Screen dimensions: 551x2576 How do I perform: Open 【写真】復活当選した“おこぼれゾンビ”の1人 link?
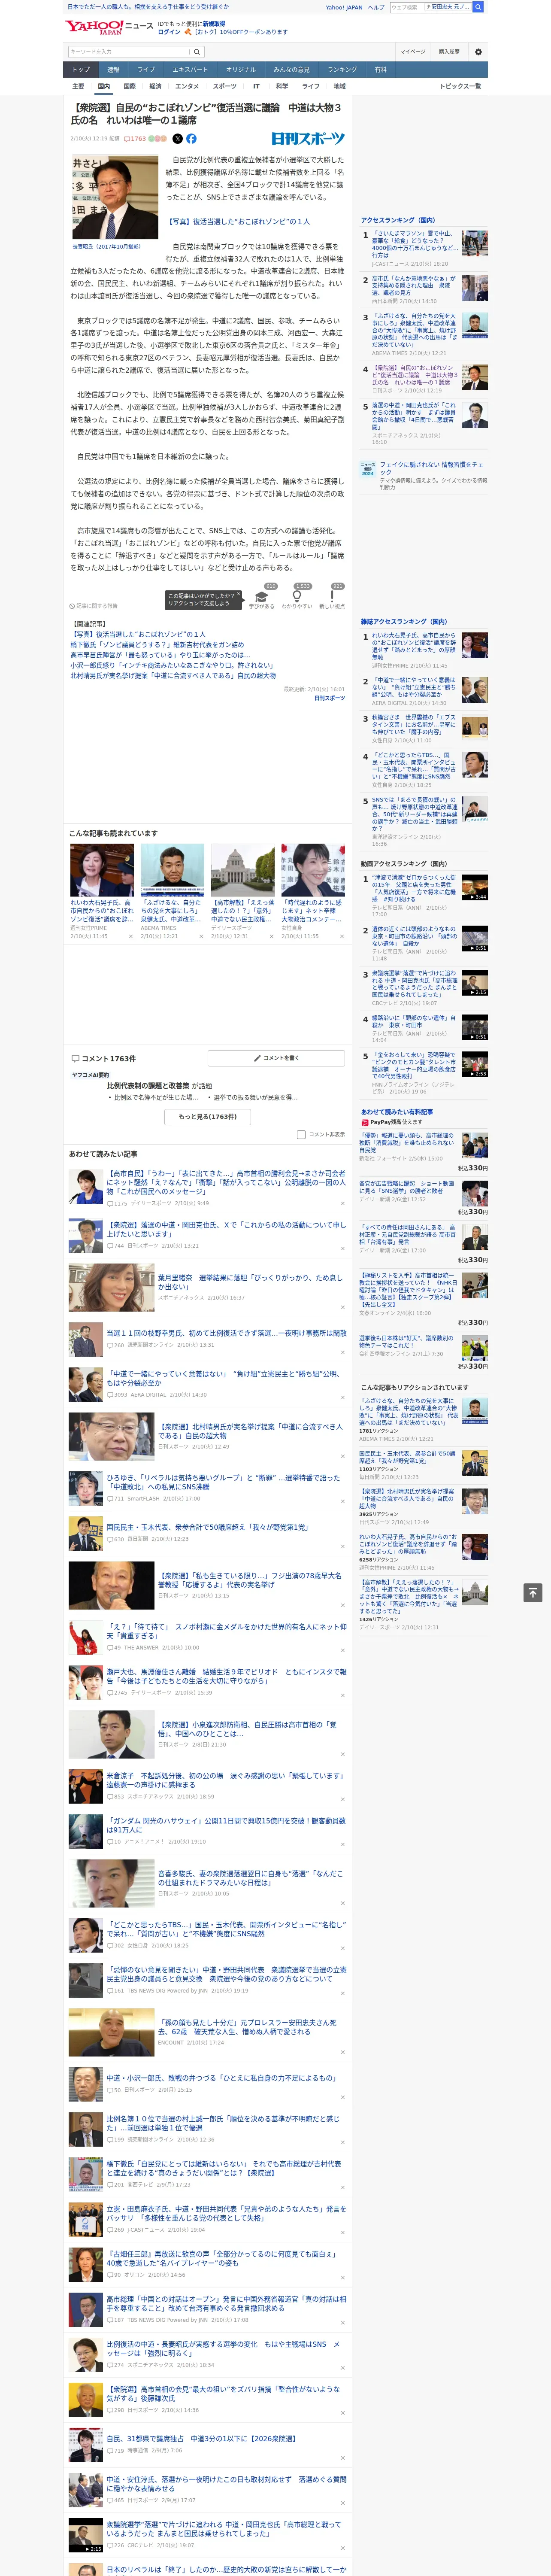pos(238,222)
